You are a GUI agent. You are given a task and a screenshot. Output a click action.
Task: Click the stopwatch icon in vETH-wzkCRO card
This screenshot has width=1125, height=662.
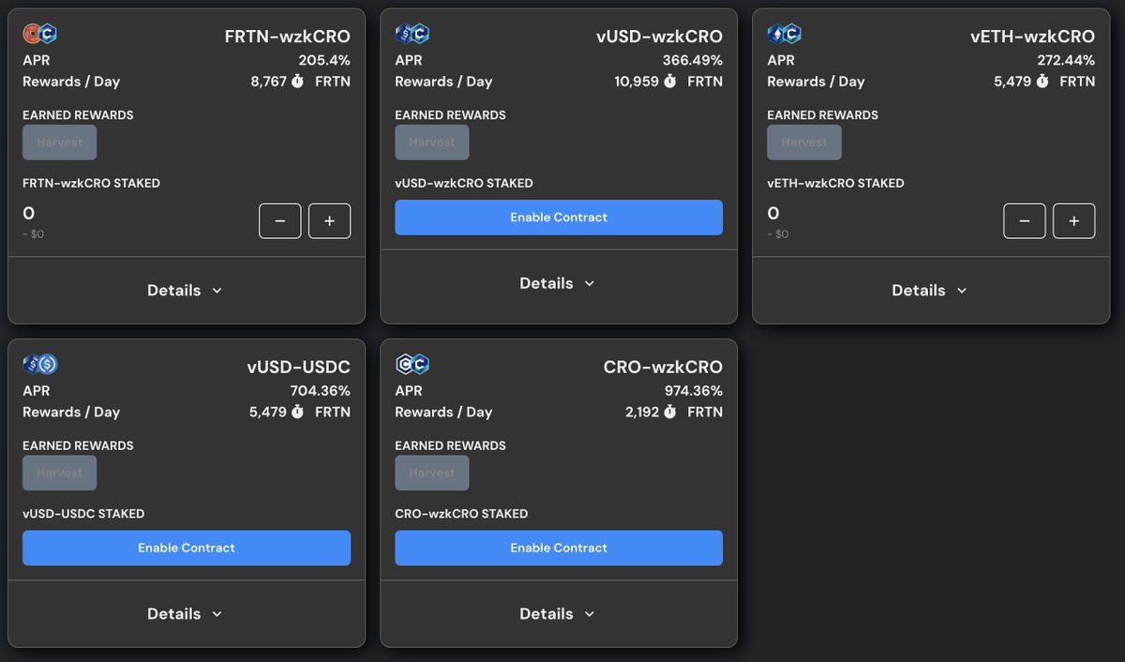click(1042, 82)
